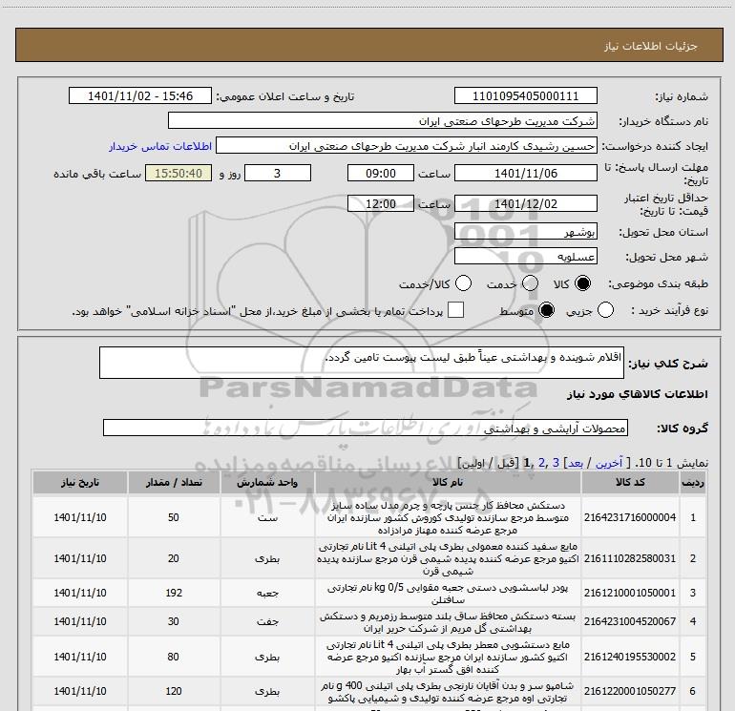735x711 pixels.
Task: Select product code 2161220001050277
Action: 630,691
